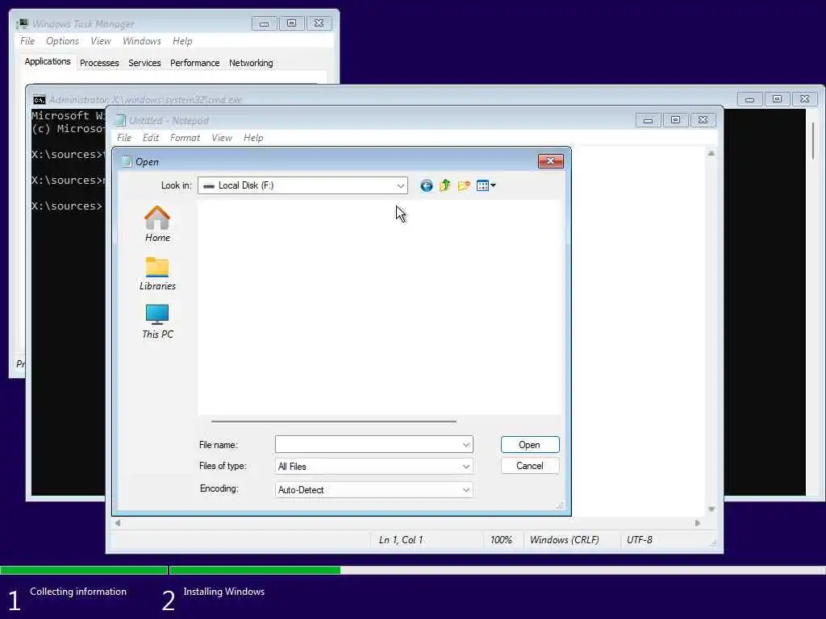Open Task Manager View menu
Viewport: 826px width, 619px height.
pos(101,41)
